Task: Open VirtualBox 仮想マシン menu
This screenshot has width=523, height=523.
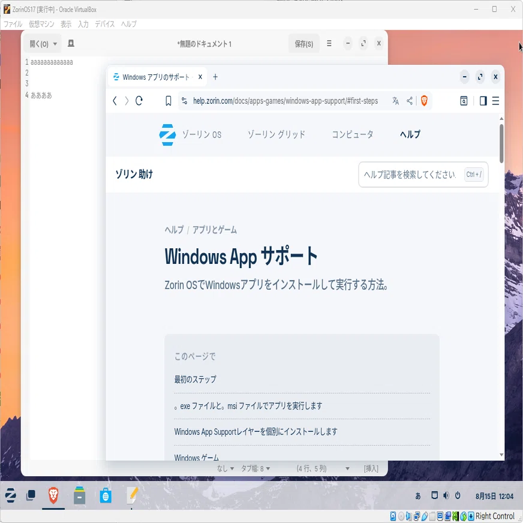Action: (41, 24)
